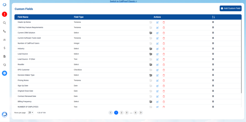Click the sort order icon in header
Image resolution: width=246 pixels, height=122 pixels.
click(213, 17)
